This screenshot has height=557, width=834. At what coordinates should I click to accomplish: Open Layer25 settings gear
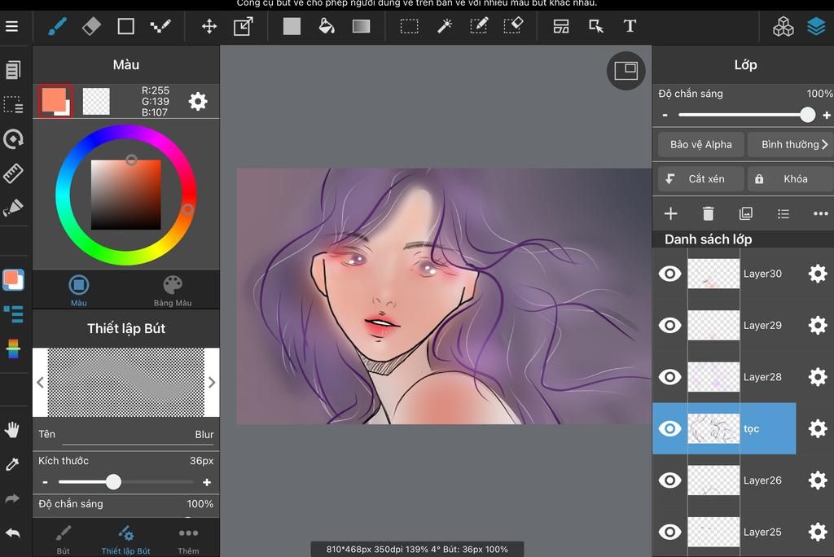coord(818,532)
